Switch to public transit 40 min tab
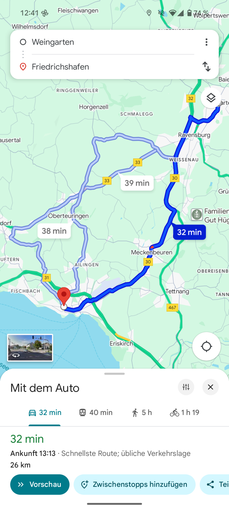Screen dimensions: 229x510 96,413
